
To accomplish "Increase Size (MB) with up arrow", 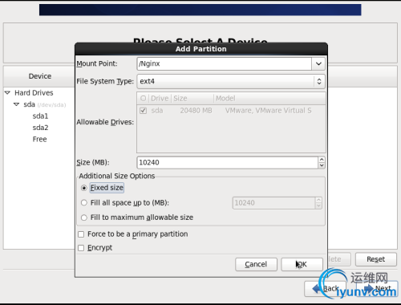I will [322, 160].
